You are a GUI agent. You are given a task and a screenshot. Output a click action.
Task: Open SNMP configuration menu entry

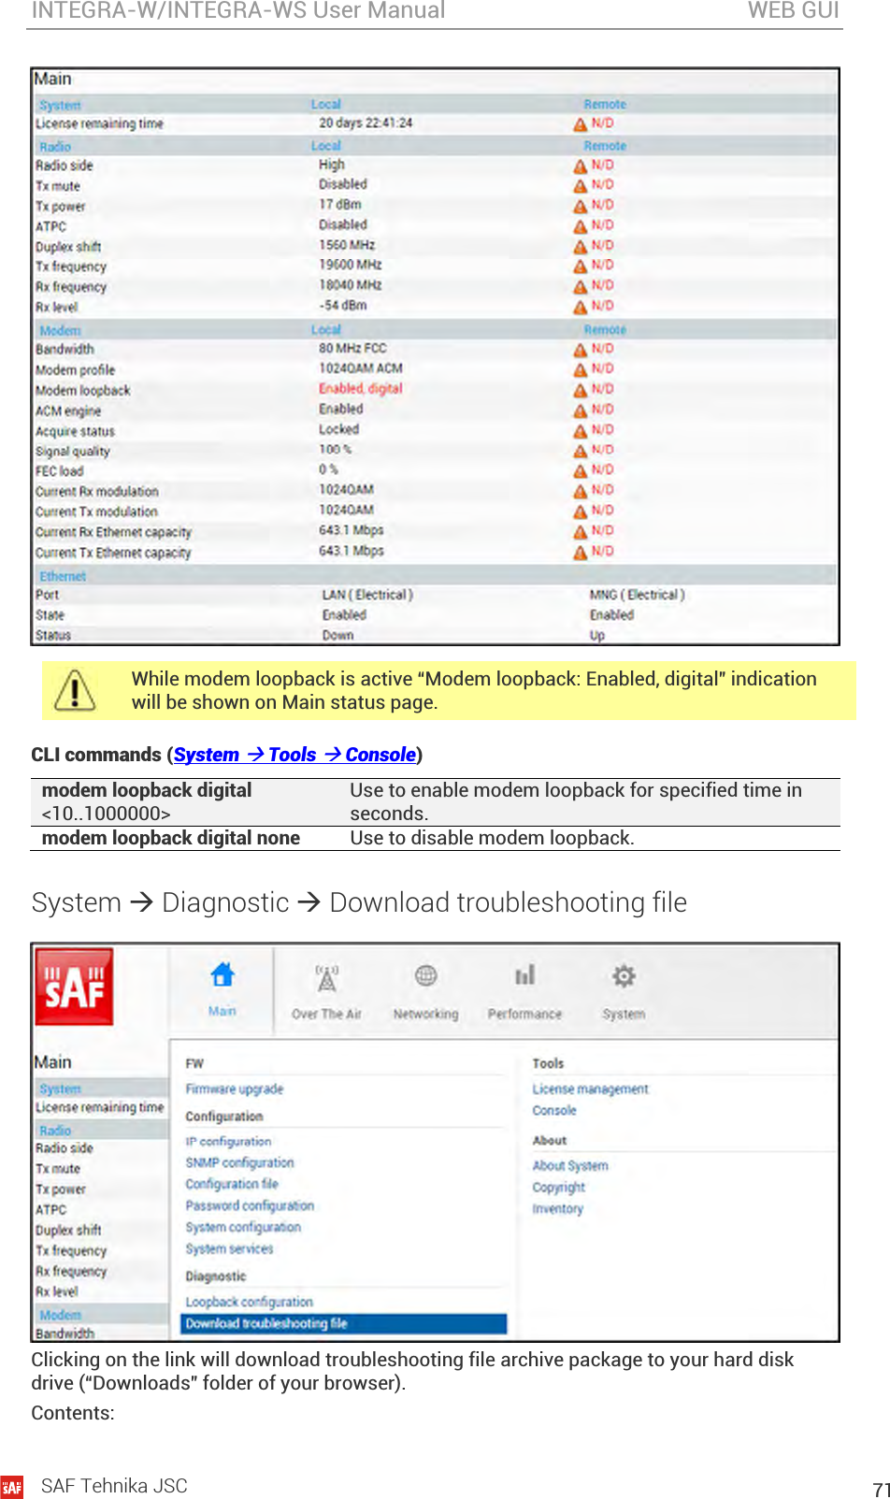[x=239, y=1163]
